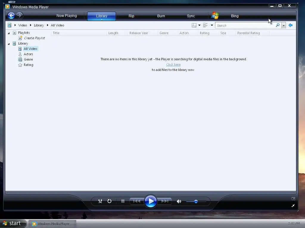The width and height of the screenshot is (305, 228).
Task: Click the Forward navigation arrow
Action: point(19,15)
